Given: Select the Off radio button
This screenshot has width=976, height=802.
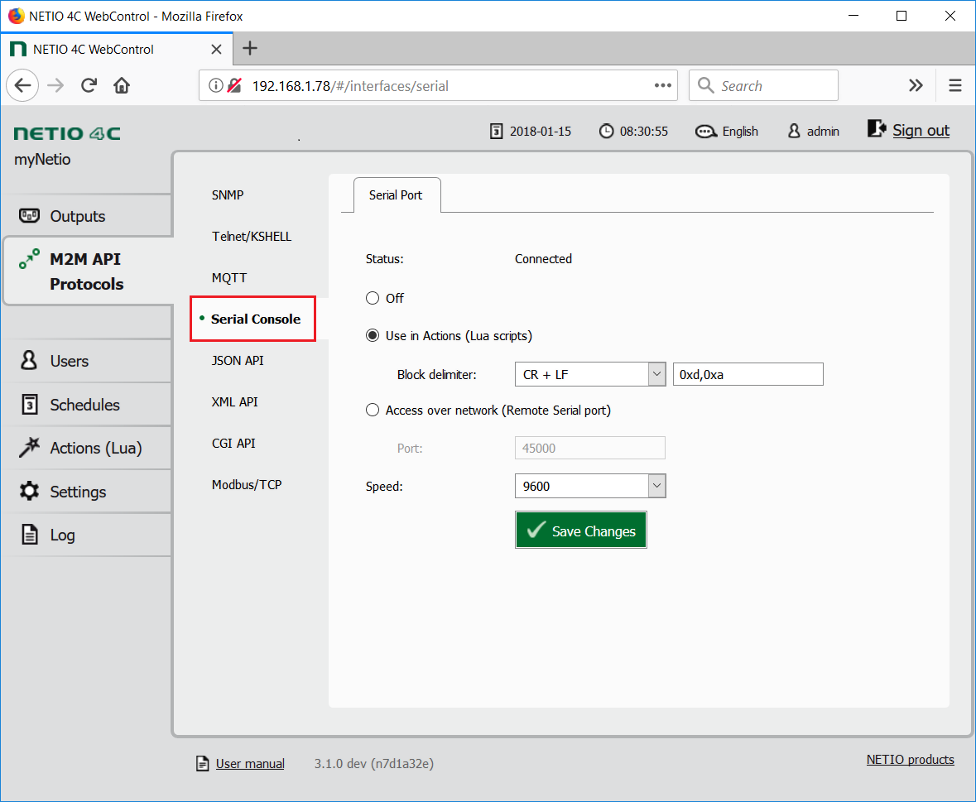Looking at the screenshot, I should pyautogui.click(x=373, y=298).
